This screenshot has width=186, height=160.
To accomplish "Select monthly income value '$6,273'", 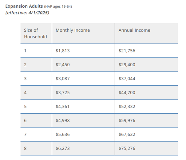I will (x=63, y=148).
